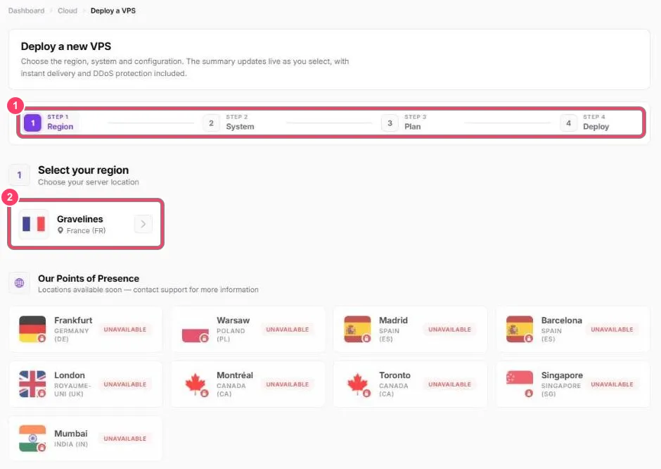Click the Montréal city name
Image resolution: width=661 pixels, height=469 pixels.
[x=235, y=375]
